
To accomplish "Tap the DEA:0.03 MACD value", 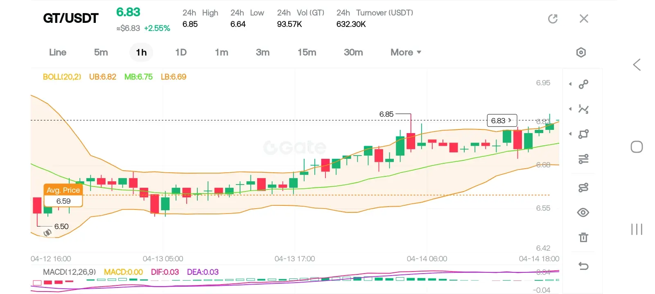I will point(203,272).
